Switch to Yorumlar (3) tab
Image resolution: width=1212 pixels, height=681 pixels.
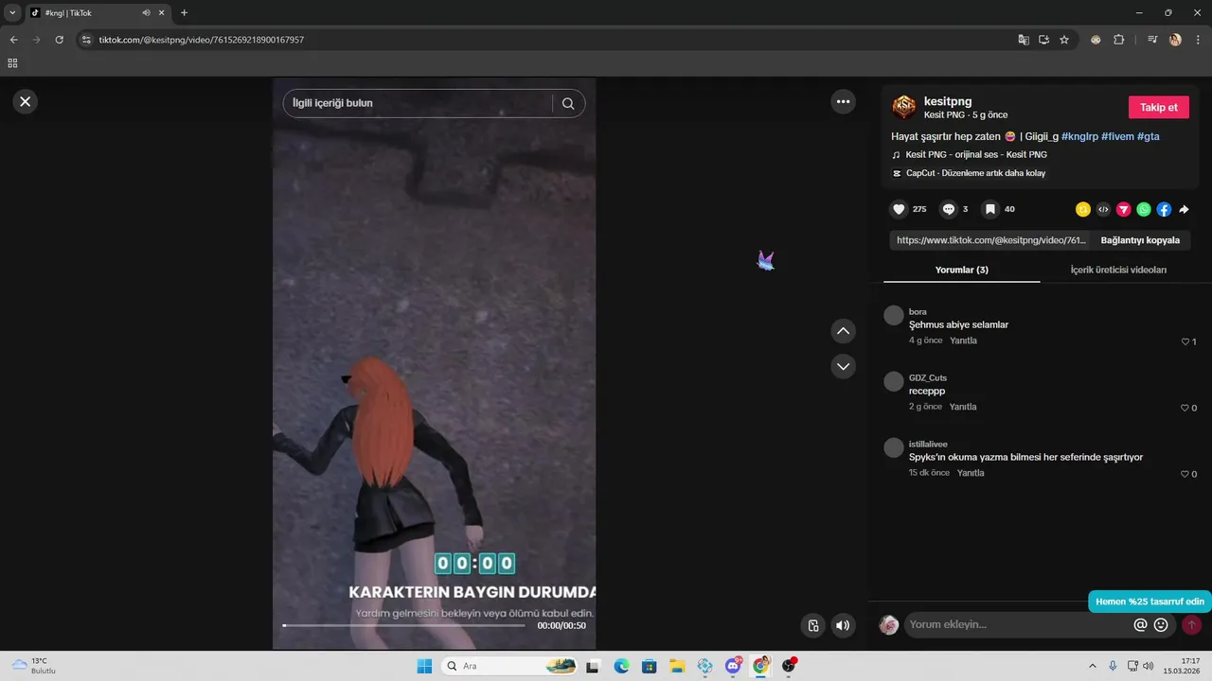pyautogui.click(x=962, y=270)
